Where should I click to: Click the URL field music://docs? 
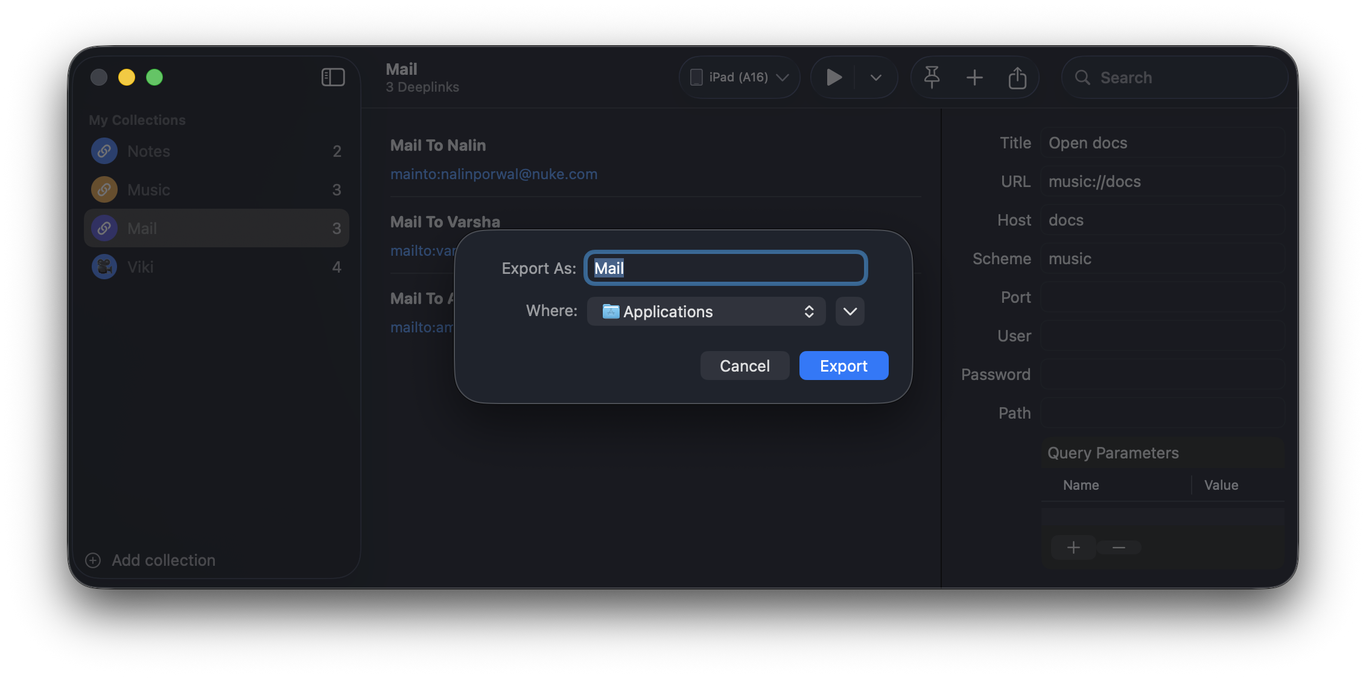click(1163, 182)
